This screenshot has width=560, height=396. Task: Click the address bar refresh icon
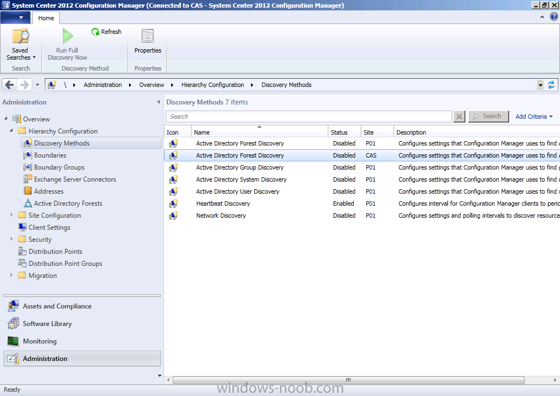[x=551, y=85]
